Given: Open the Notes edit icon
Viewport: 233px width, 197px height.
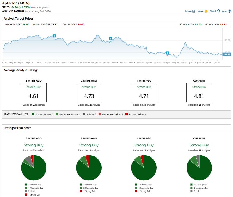Looking at the screenshot, I should [194, 11].
